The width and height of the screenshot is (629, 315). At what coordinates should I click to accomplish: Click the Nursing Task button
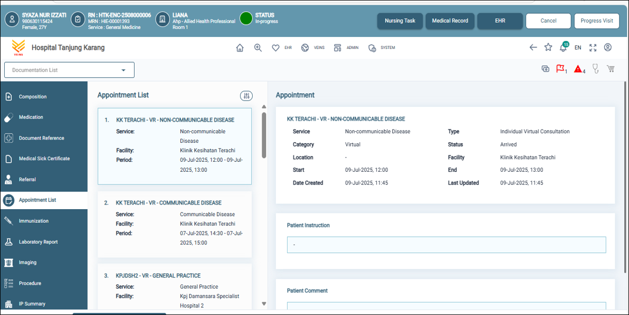click(399, 21)
